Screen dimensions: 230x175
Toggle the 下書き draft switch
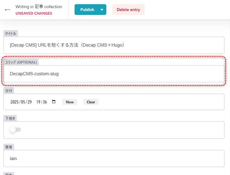tap(15, 130)
